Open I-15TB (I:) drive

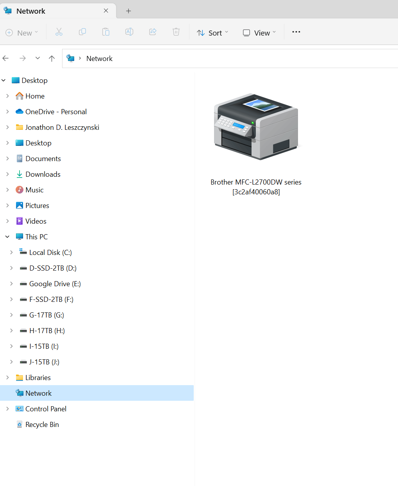click(44, 346)
